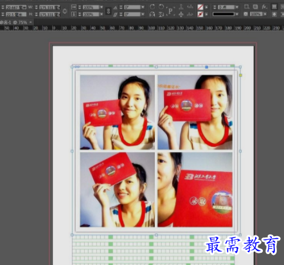This screenshot has width=284, height=265.
Task: Click the Select Next Object icon
Action: [x=190, y=14]
